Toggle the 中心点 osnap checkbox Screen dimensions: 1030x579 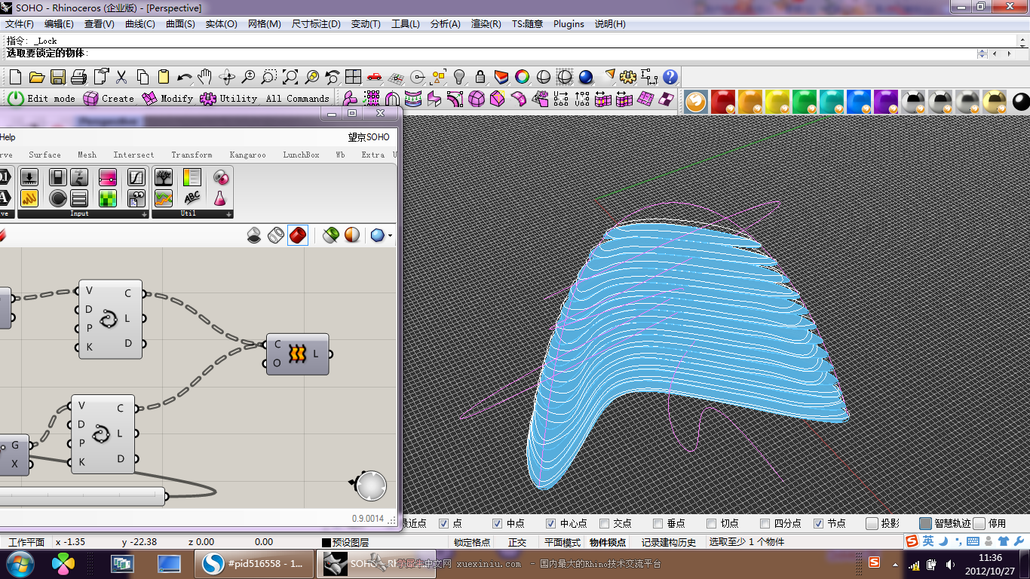[551, 523]
